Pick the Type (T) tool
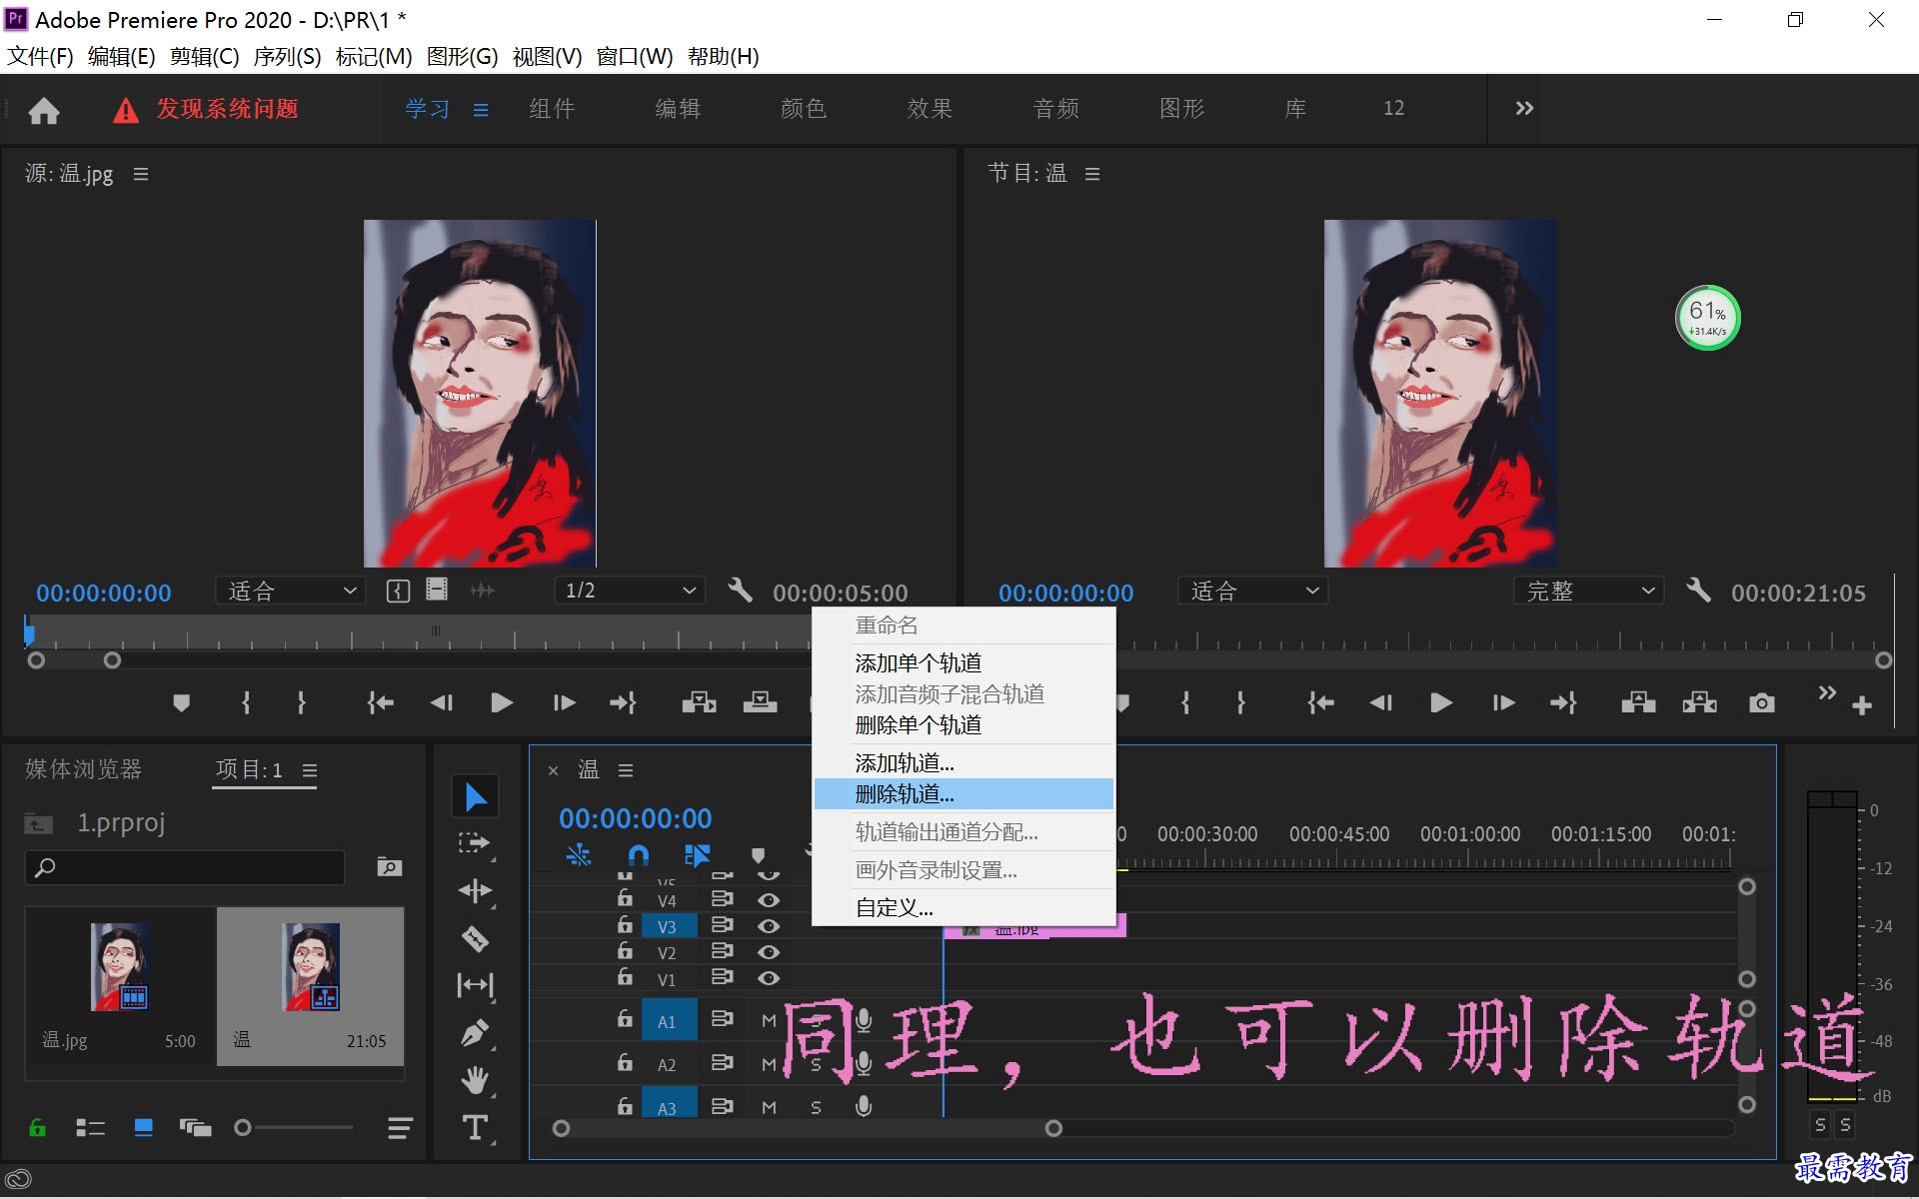The width and height of the screenshot is (1919, 1199). pyautogui.click(x=476, y=1128)
